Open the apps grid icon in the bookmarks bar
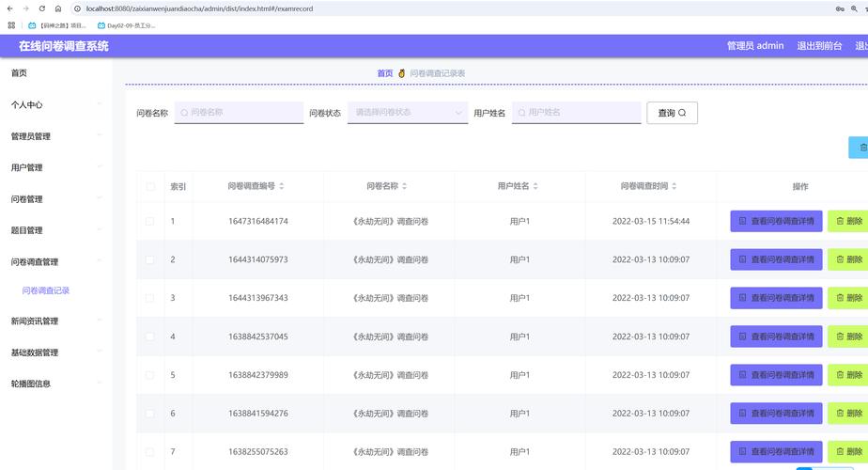 tap(11, 25)
